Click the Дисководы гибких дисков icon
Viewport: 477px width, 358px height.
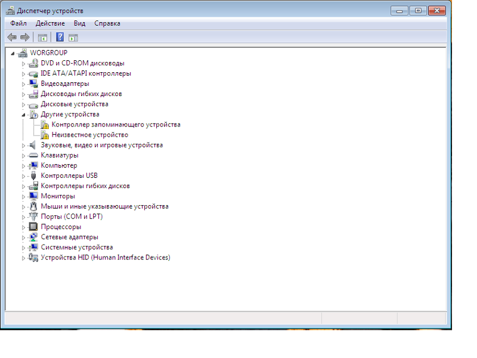[33, 94]
